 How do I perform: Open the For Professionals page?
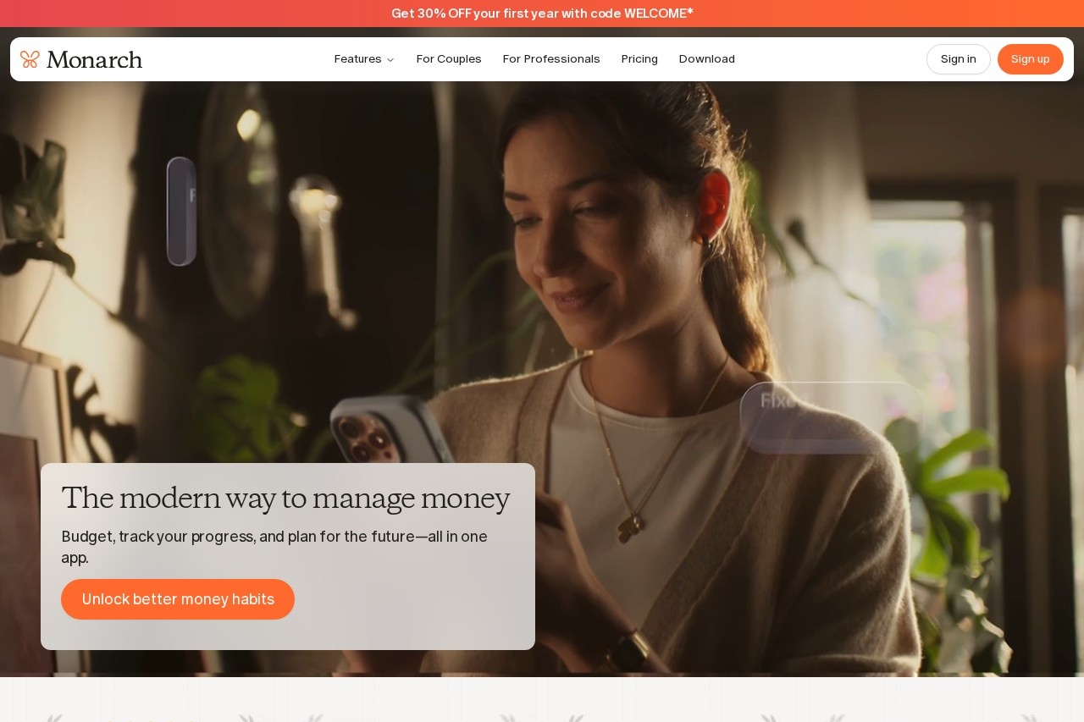click(x=551, y=59)
